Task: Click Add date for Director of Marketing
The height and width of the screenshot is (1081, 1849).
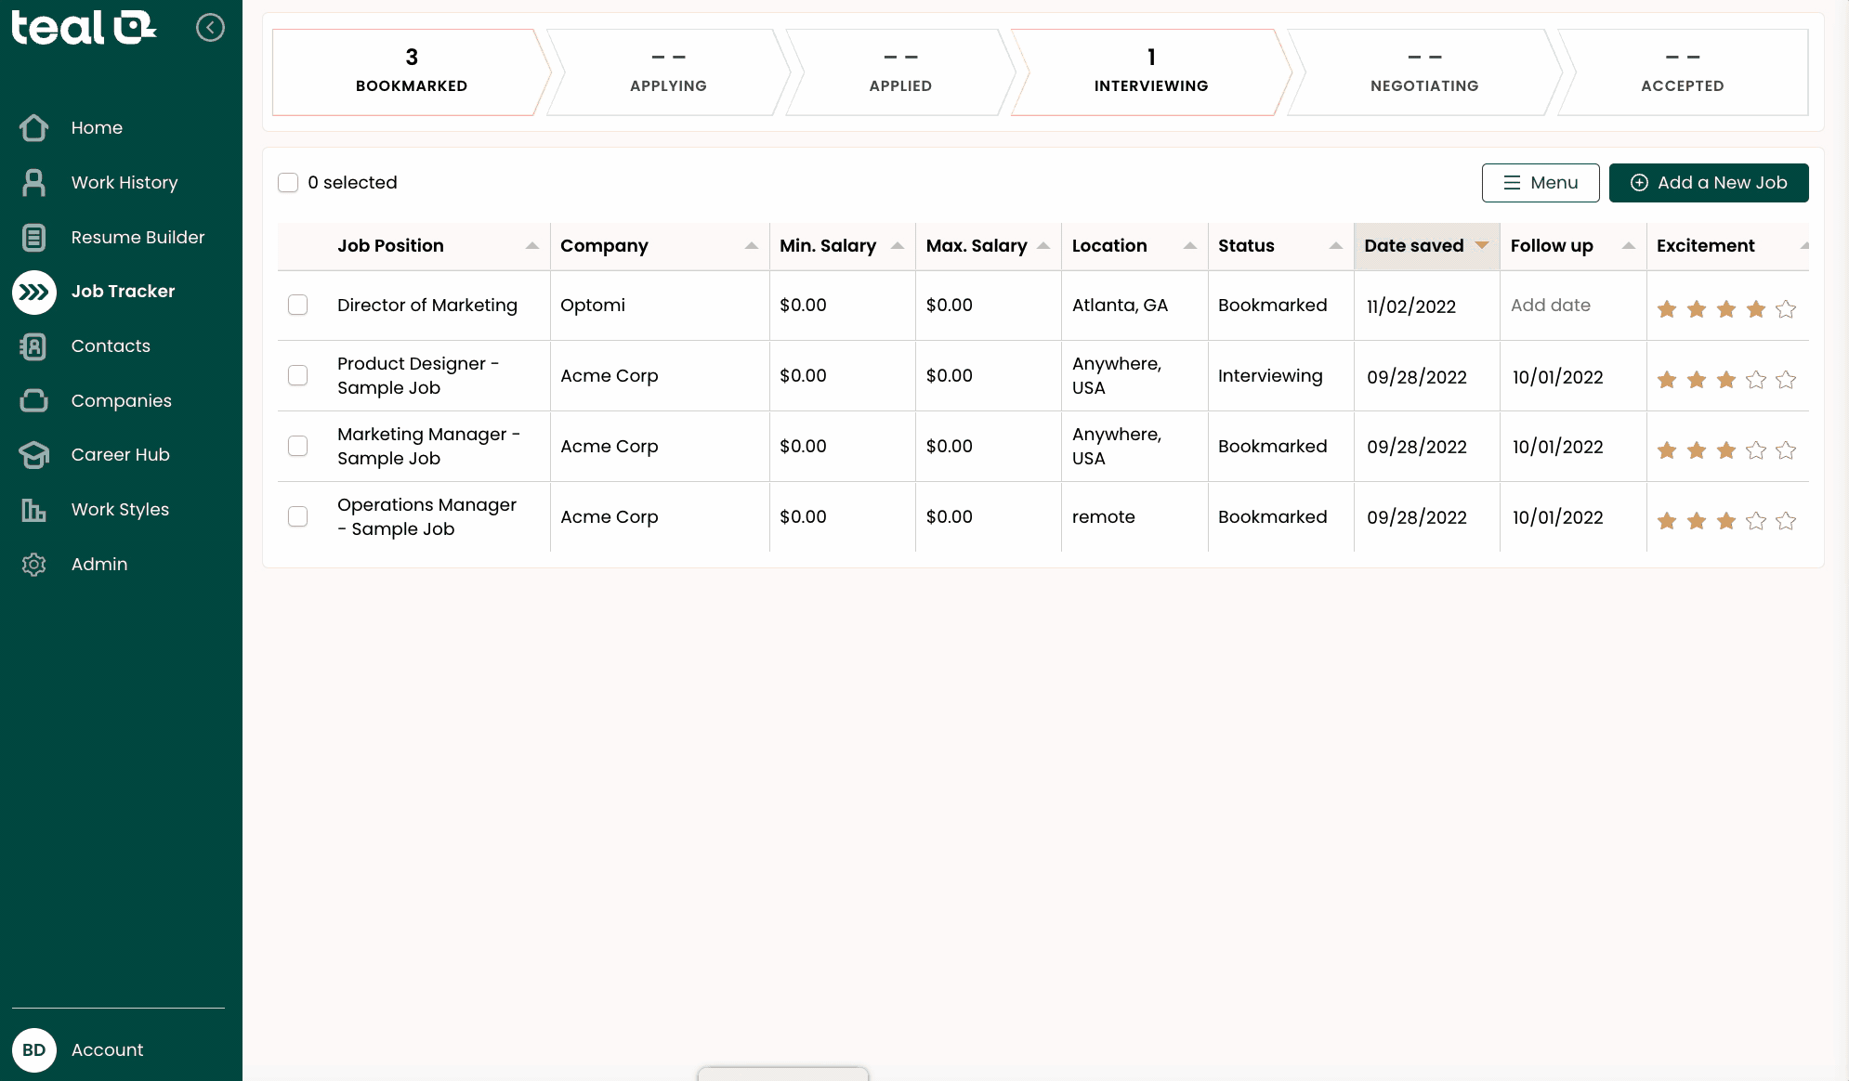Action: point(1551,306)
